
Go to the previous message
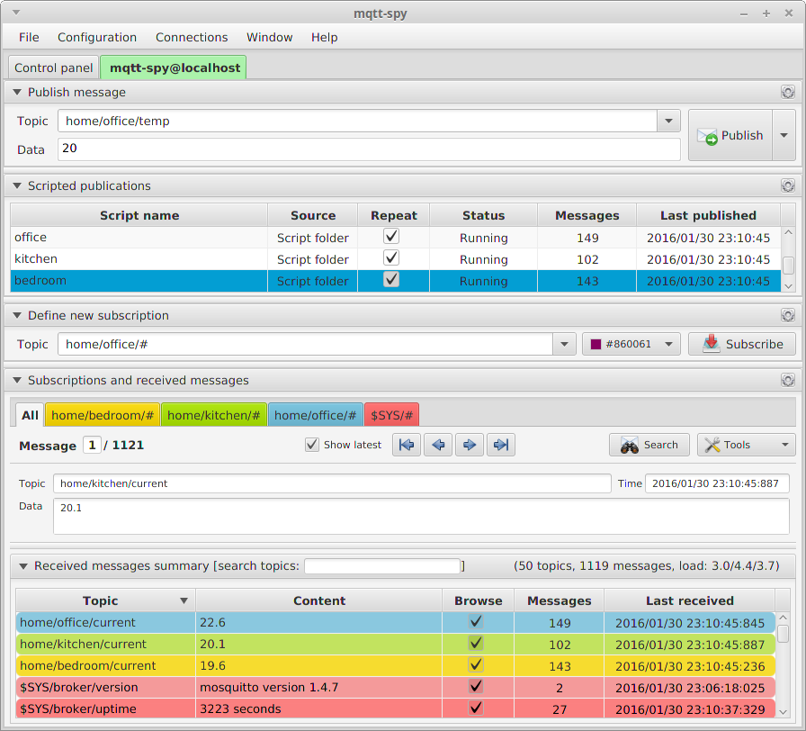437,444
